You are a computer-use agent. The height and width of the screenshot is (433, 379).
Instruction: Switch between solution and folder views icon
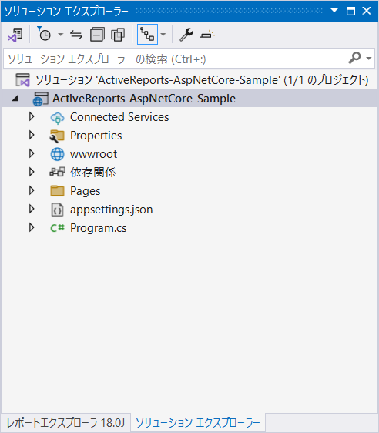coord(15,35)
